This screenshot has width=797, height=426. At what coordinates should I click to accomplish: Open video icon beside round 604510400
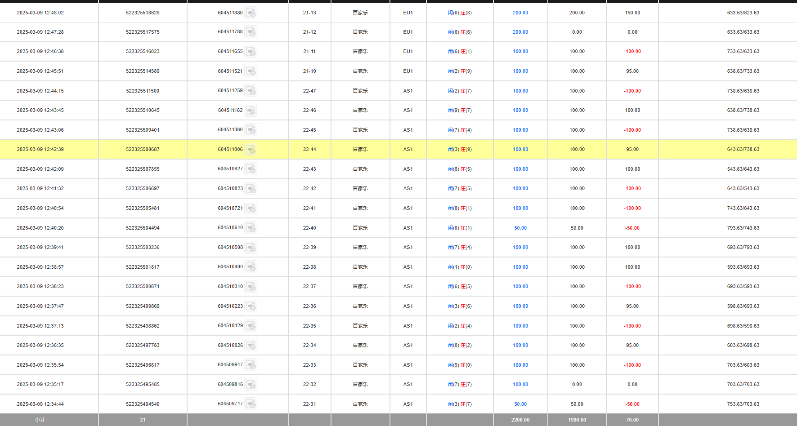click(251, 267)
